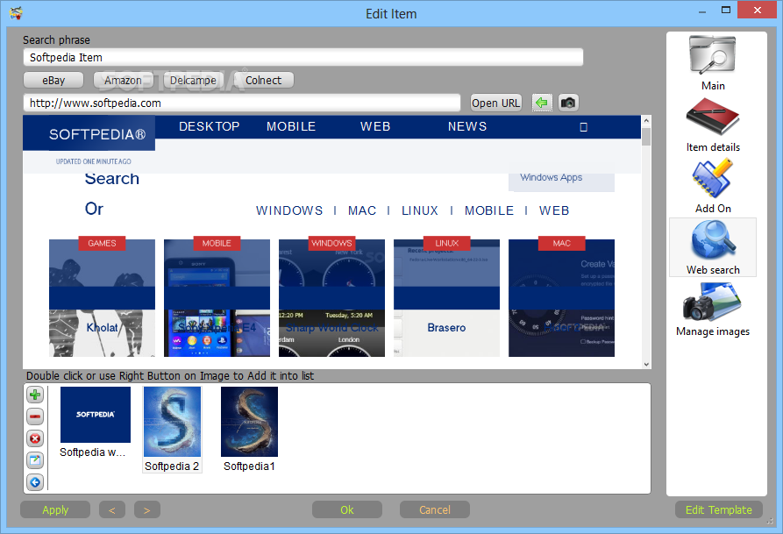The height and width of the screenshot is (534, 783).
Task: Maximize the Edit Item window
Action: 726,11
